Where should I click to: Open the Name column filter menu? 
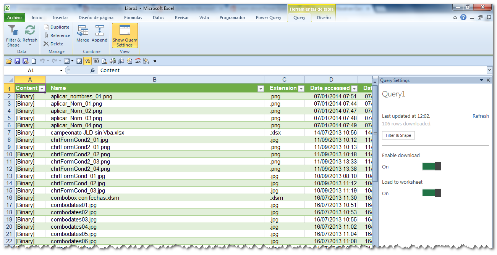click(261, 88)
